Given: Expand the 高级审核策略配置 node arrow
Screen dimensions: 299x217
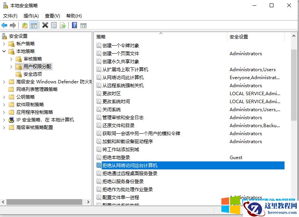Looking at the screenshot, I should tap(4, 128).
